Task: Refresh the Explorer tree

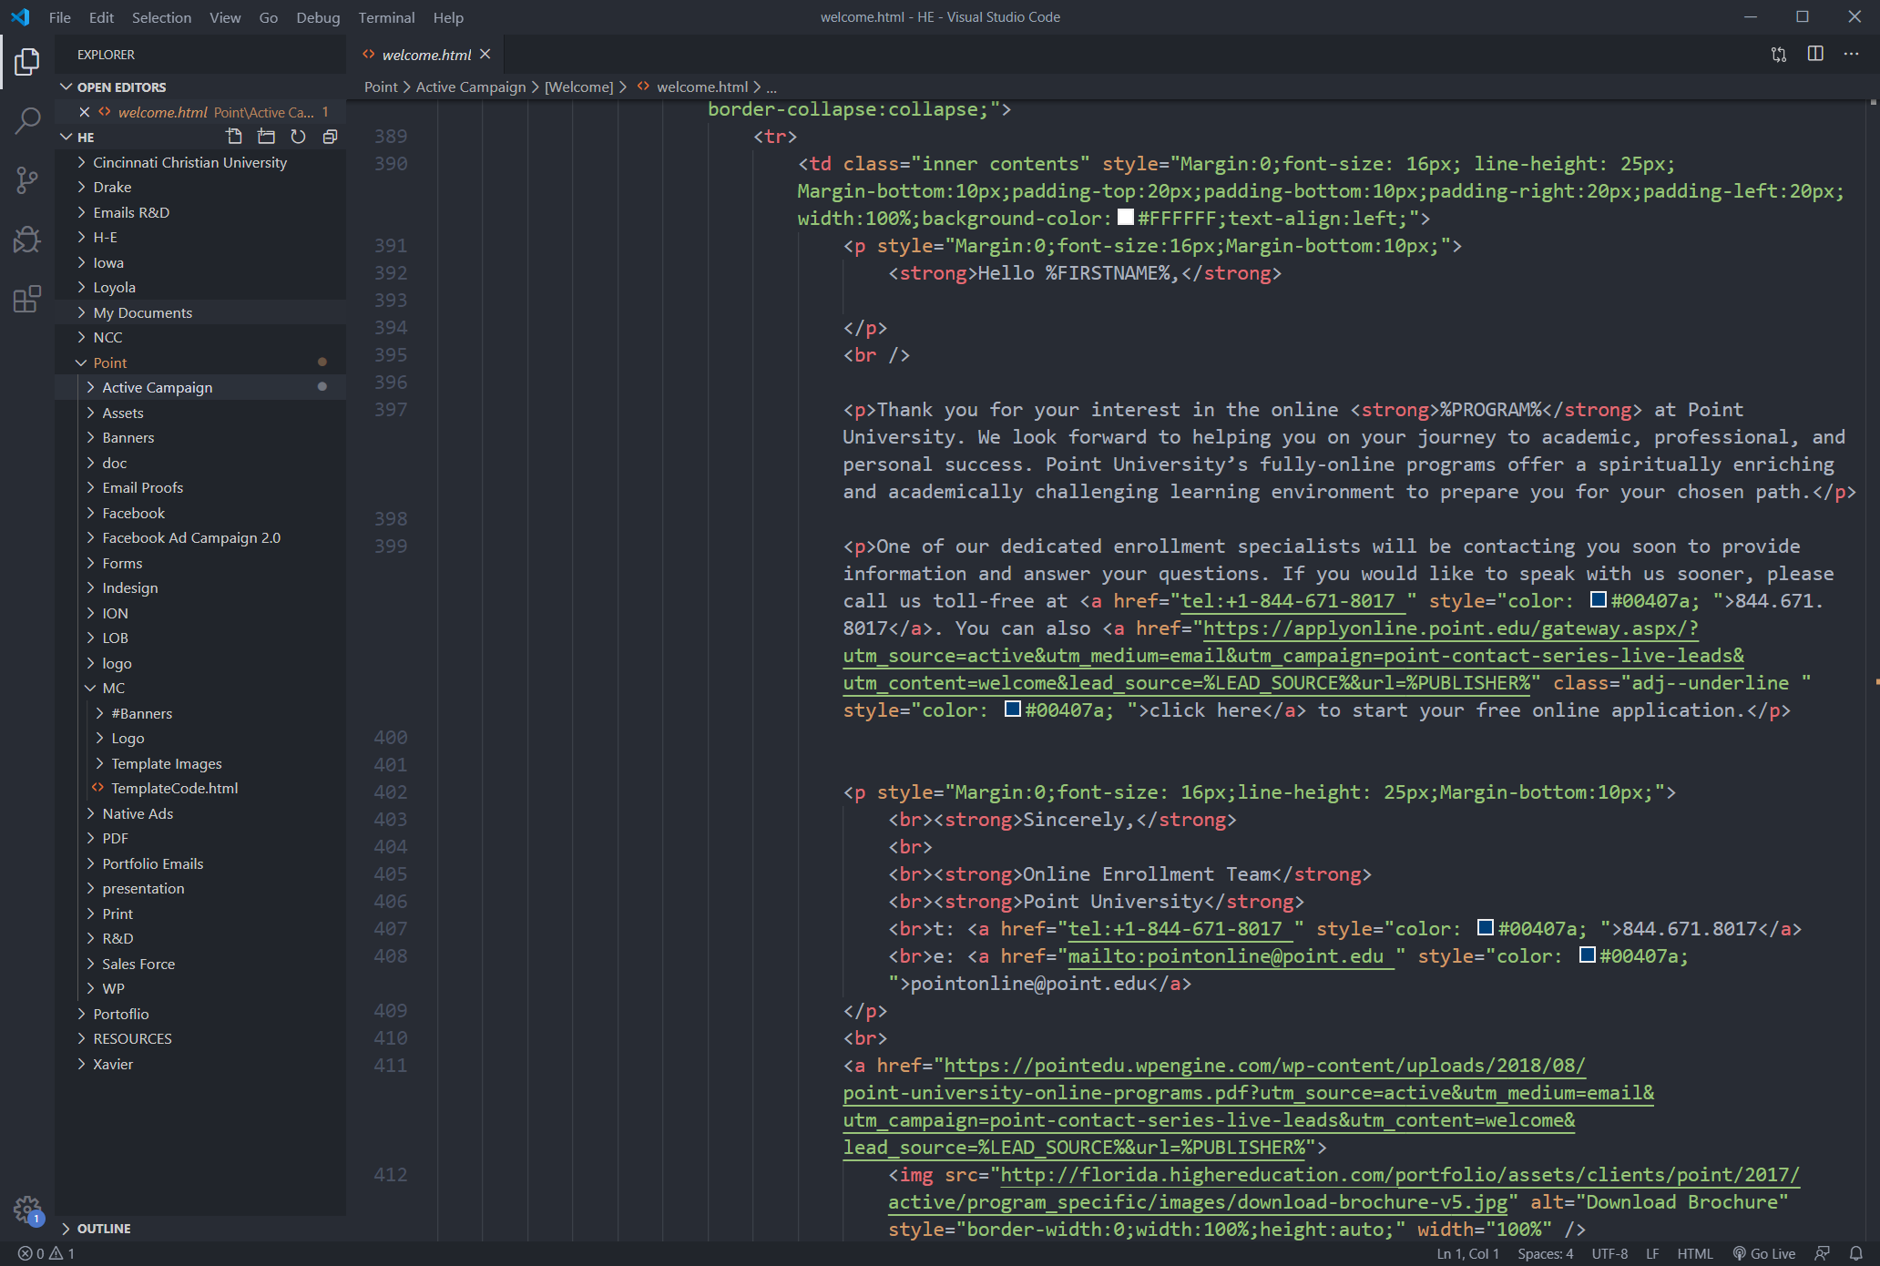Action: [299, 137]
